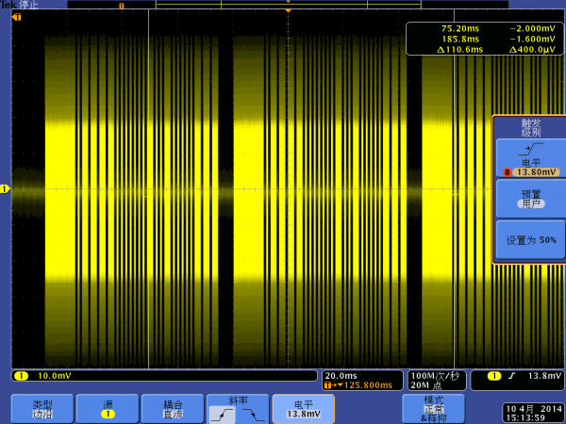Click the trigger edge icon in bottom-right readout
566x424 pixels.
[510, 376]
